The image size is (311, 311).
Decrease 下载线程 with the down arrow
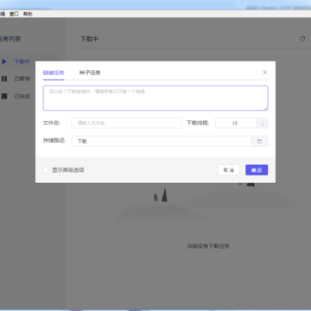pos(263,125)
